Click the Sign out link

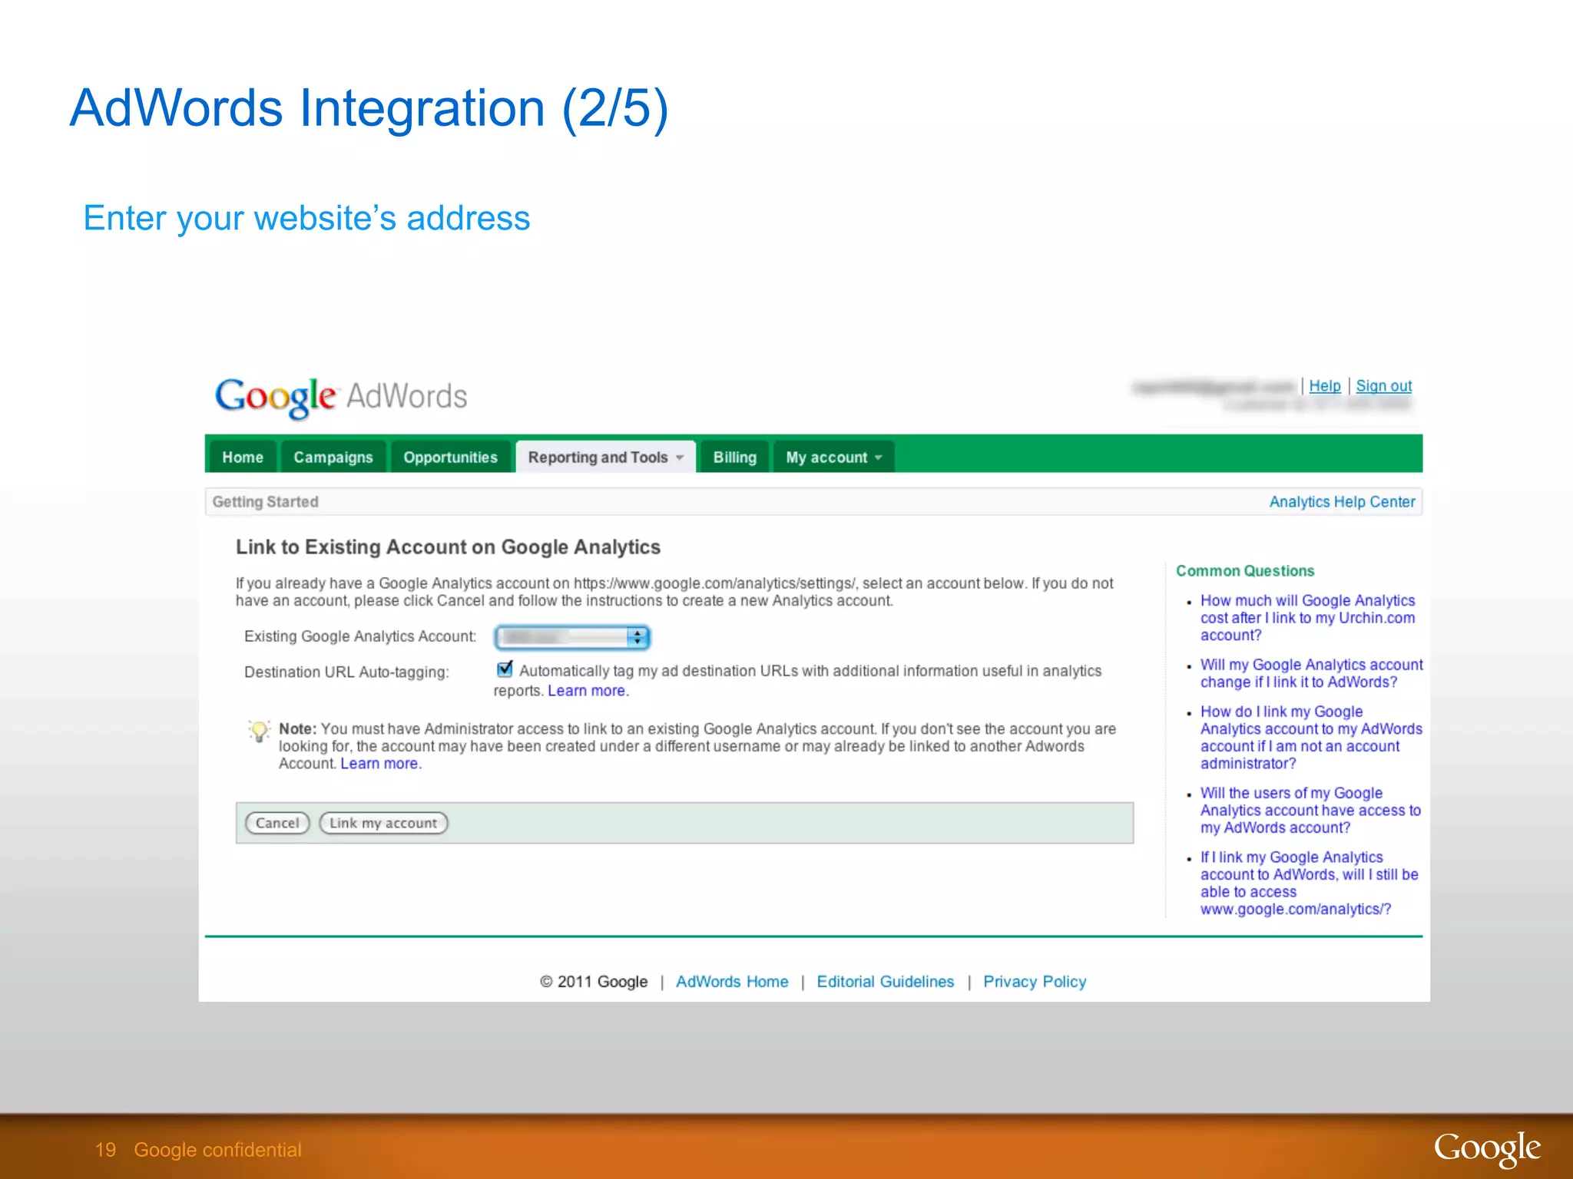[x=1384, y=386]
